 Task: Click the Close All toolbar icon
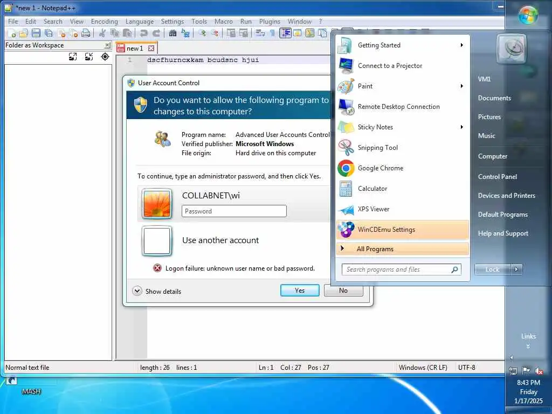tap(73, 33)
